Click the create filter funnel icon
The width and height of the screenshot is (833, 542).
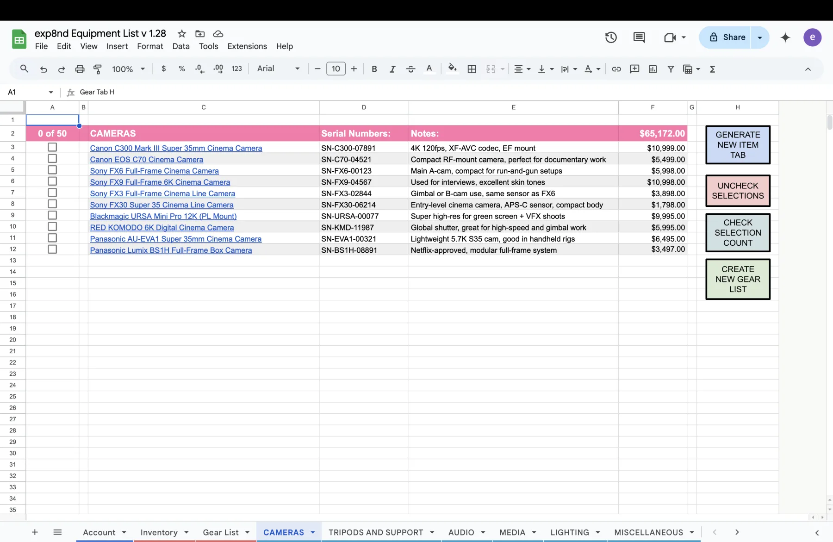tap(671, 69)
